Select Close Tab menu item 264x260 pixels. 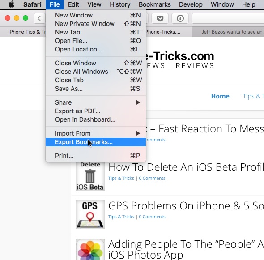coord(96,80)
